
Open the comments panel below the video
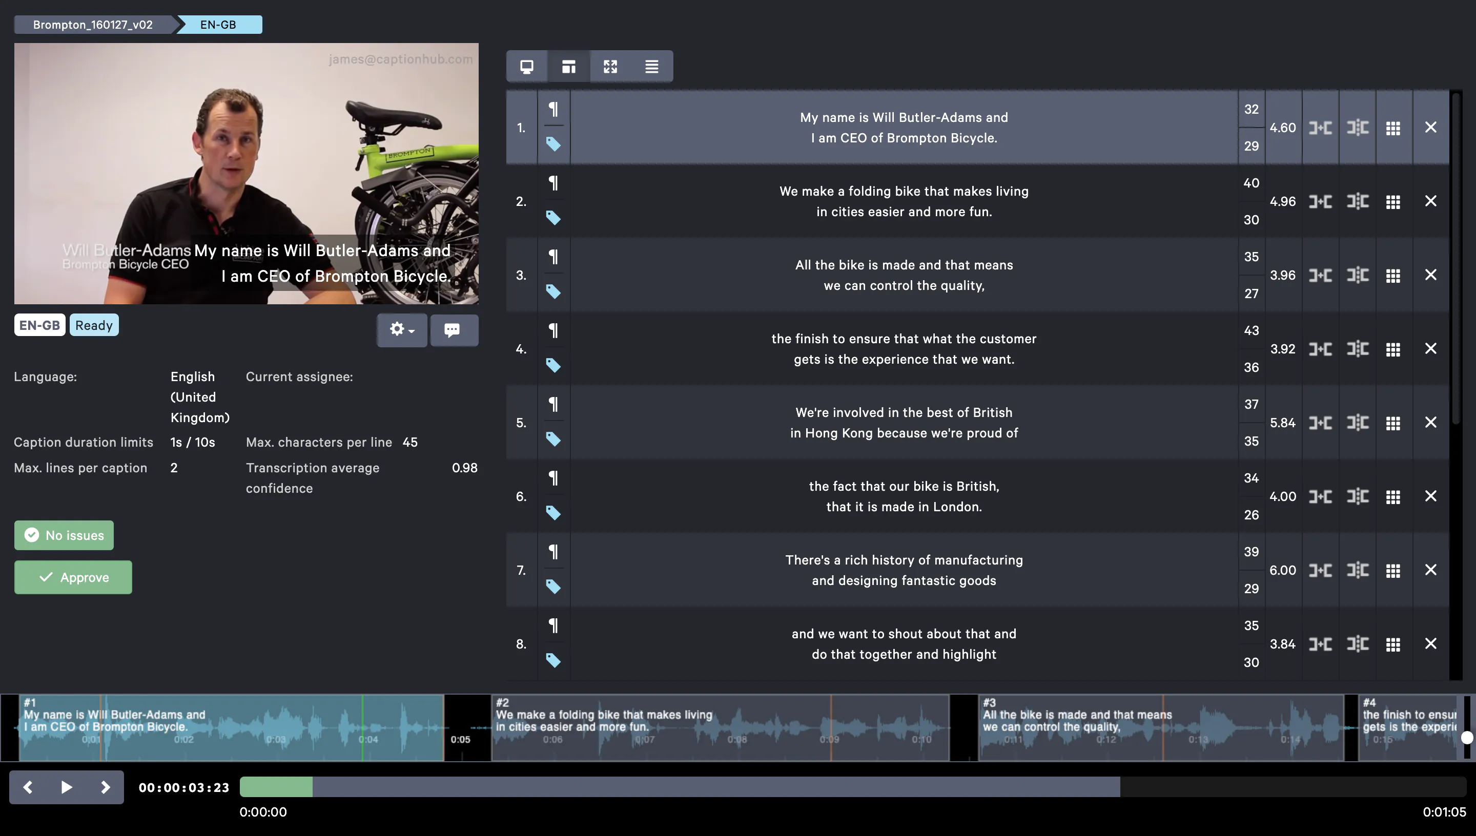tap(453, 330)
